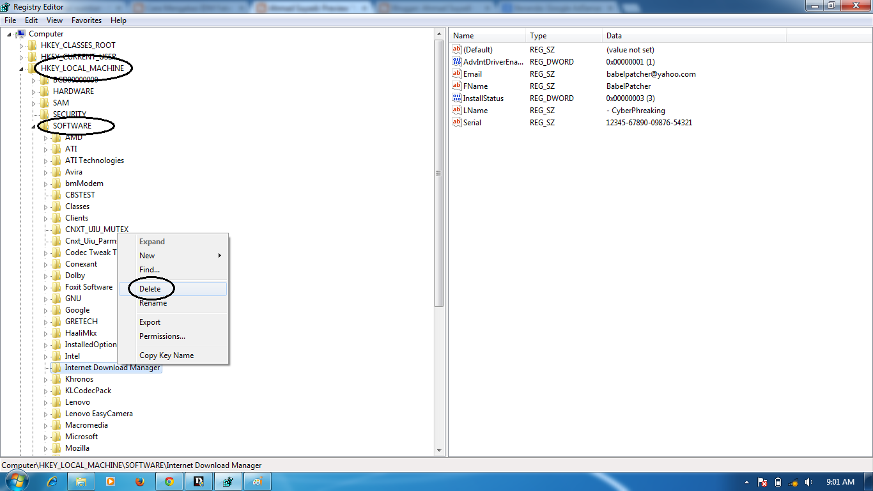The height and width of the screenshot is (491, 873).
Task: Launch Firefox from the taskbar
Action: tap(139, 481)
